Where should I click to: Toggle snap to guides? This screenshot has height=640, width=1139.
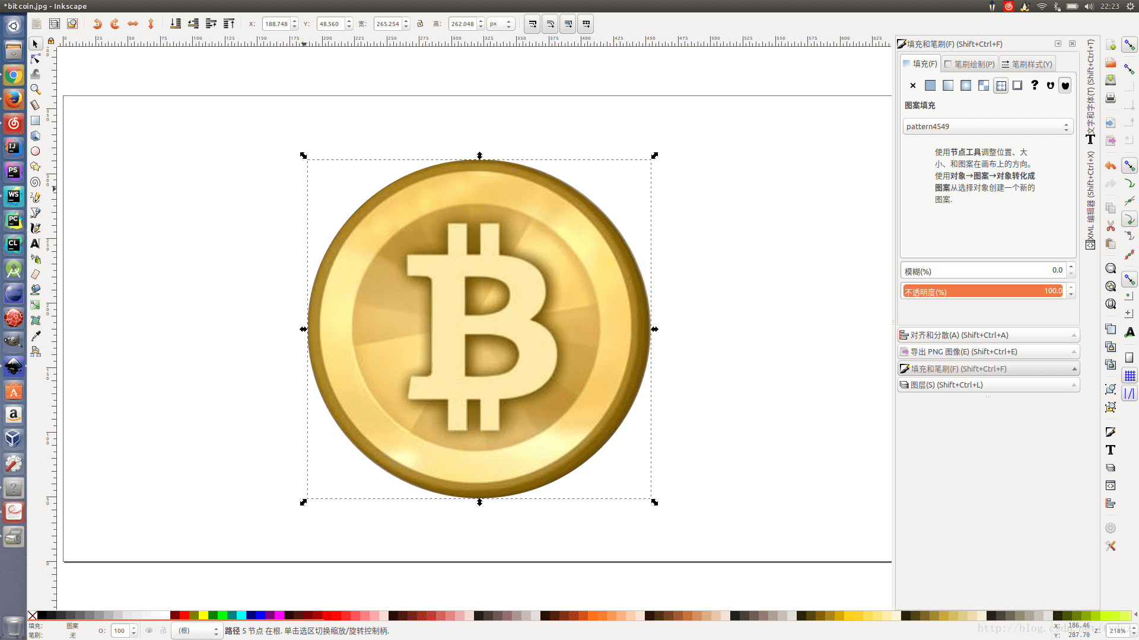(1130, 393)
